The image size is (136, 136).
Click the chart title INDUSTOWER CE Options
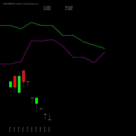point(21,4)
